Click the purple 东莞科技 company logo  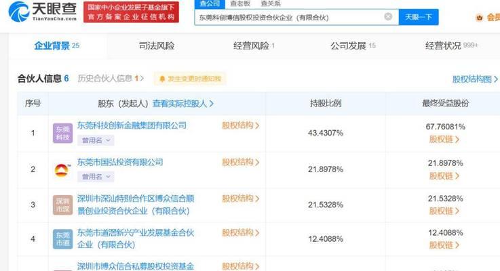coord(63,133)
